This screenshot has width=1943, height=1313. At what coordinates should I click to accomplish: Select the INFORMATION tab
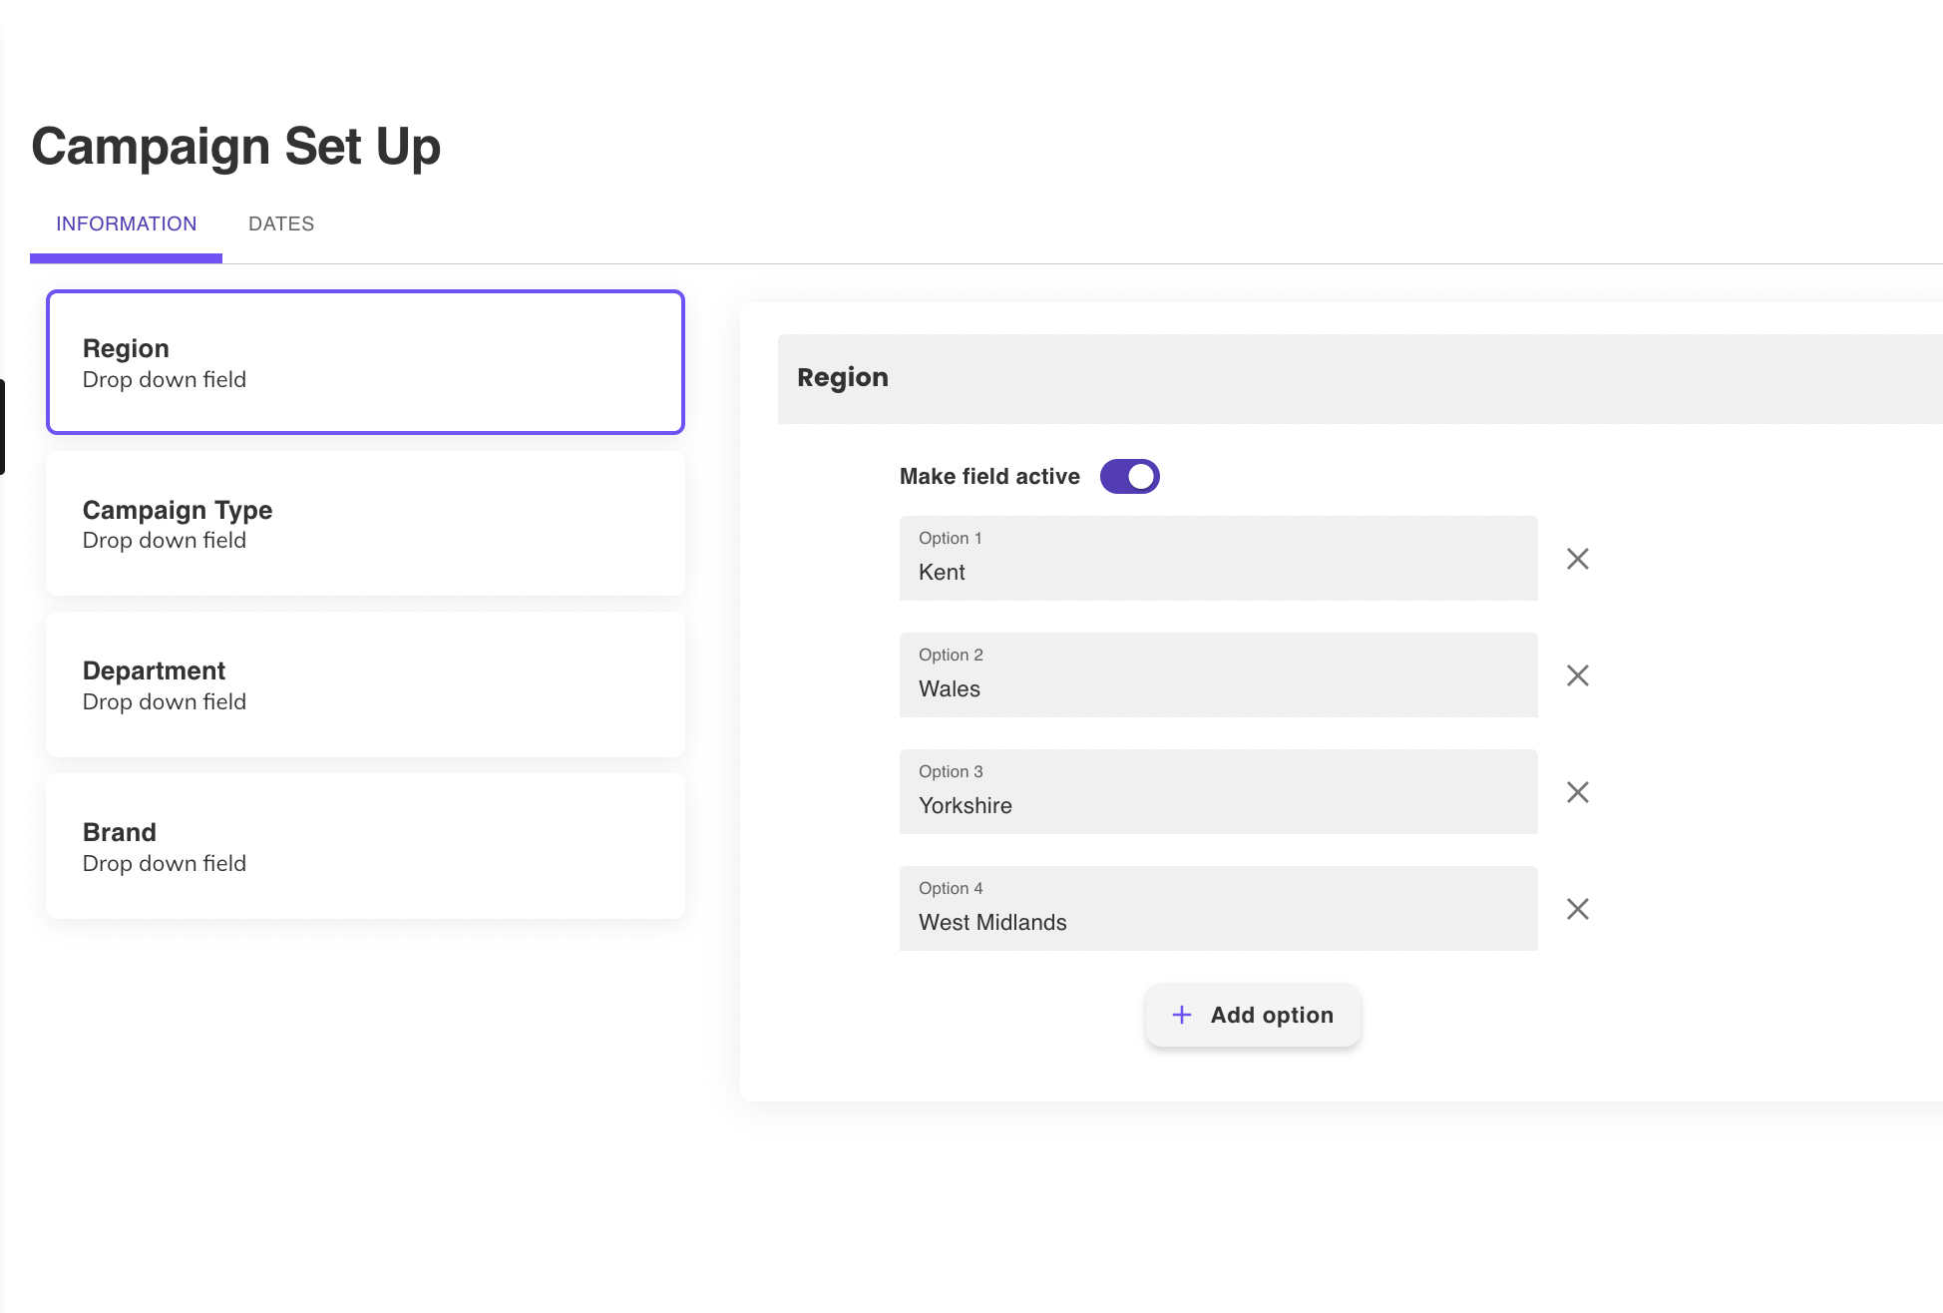point(127,224)
